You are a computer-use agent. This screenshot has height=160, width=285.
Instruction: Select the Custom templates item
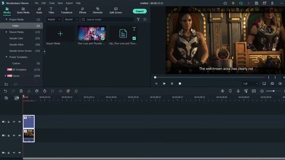pos(16,63)
